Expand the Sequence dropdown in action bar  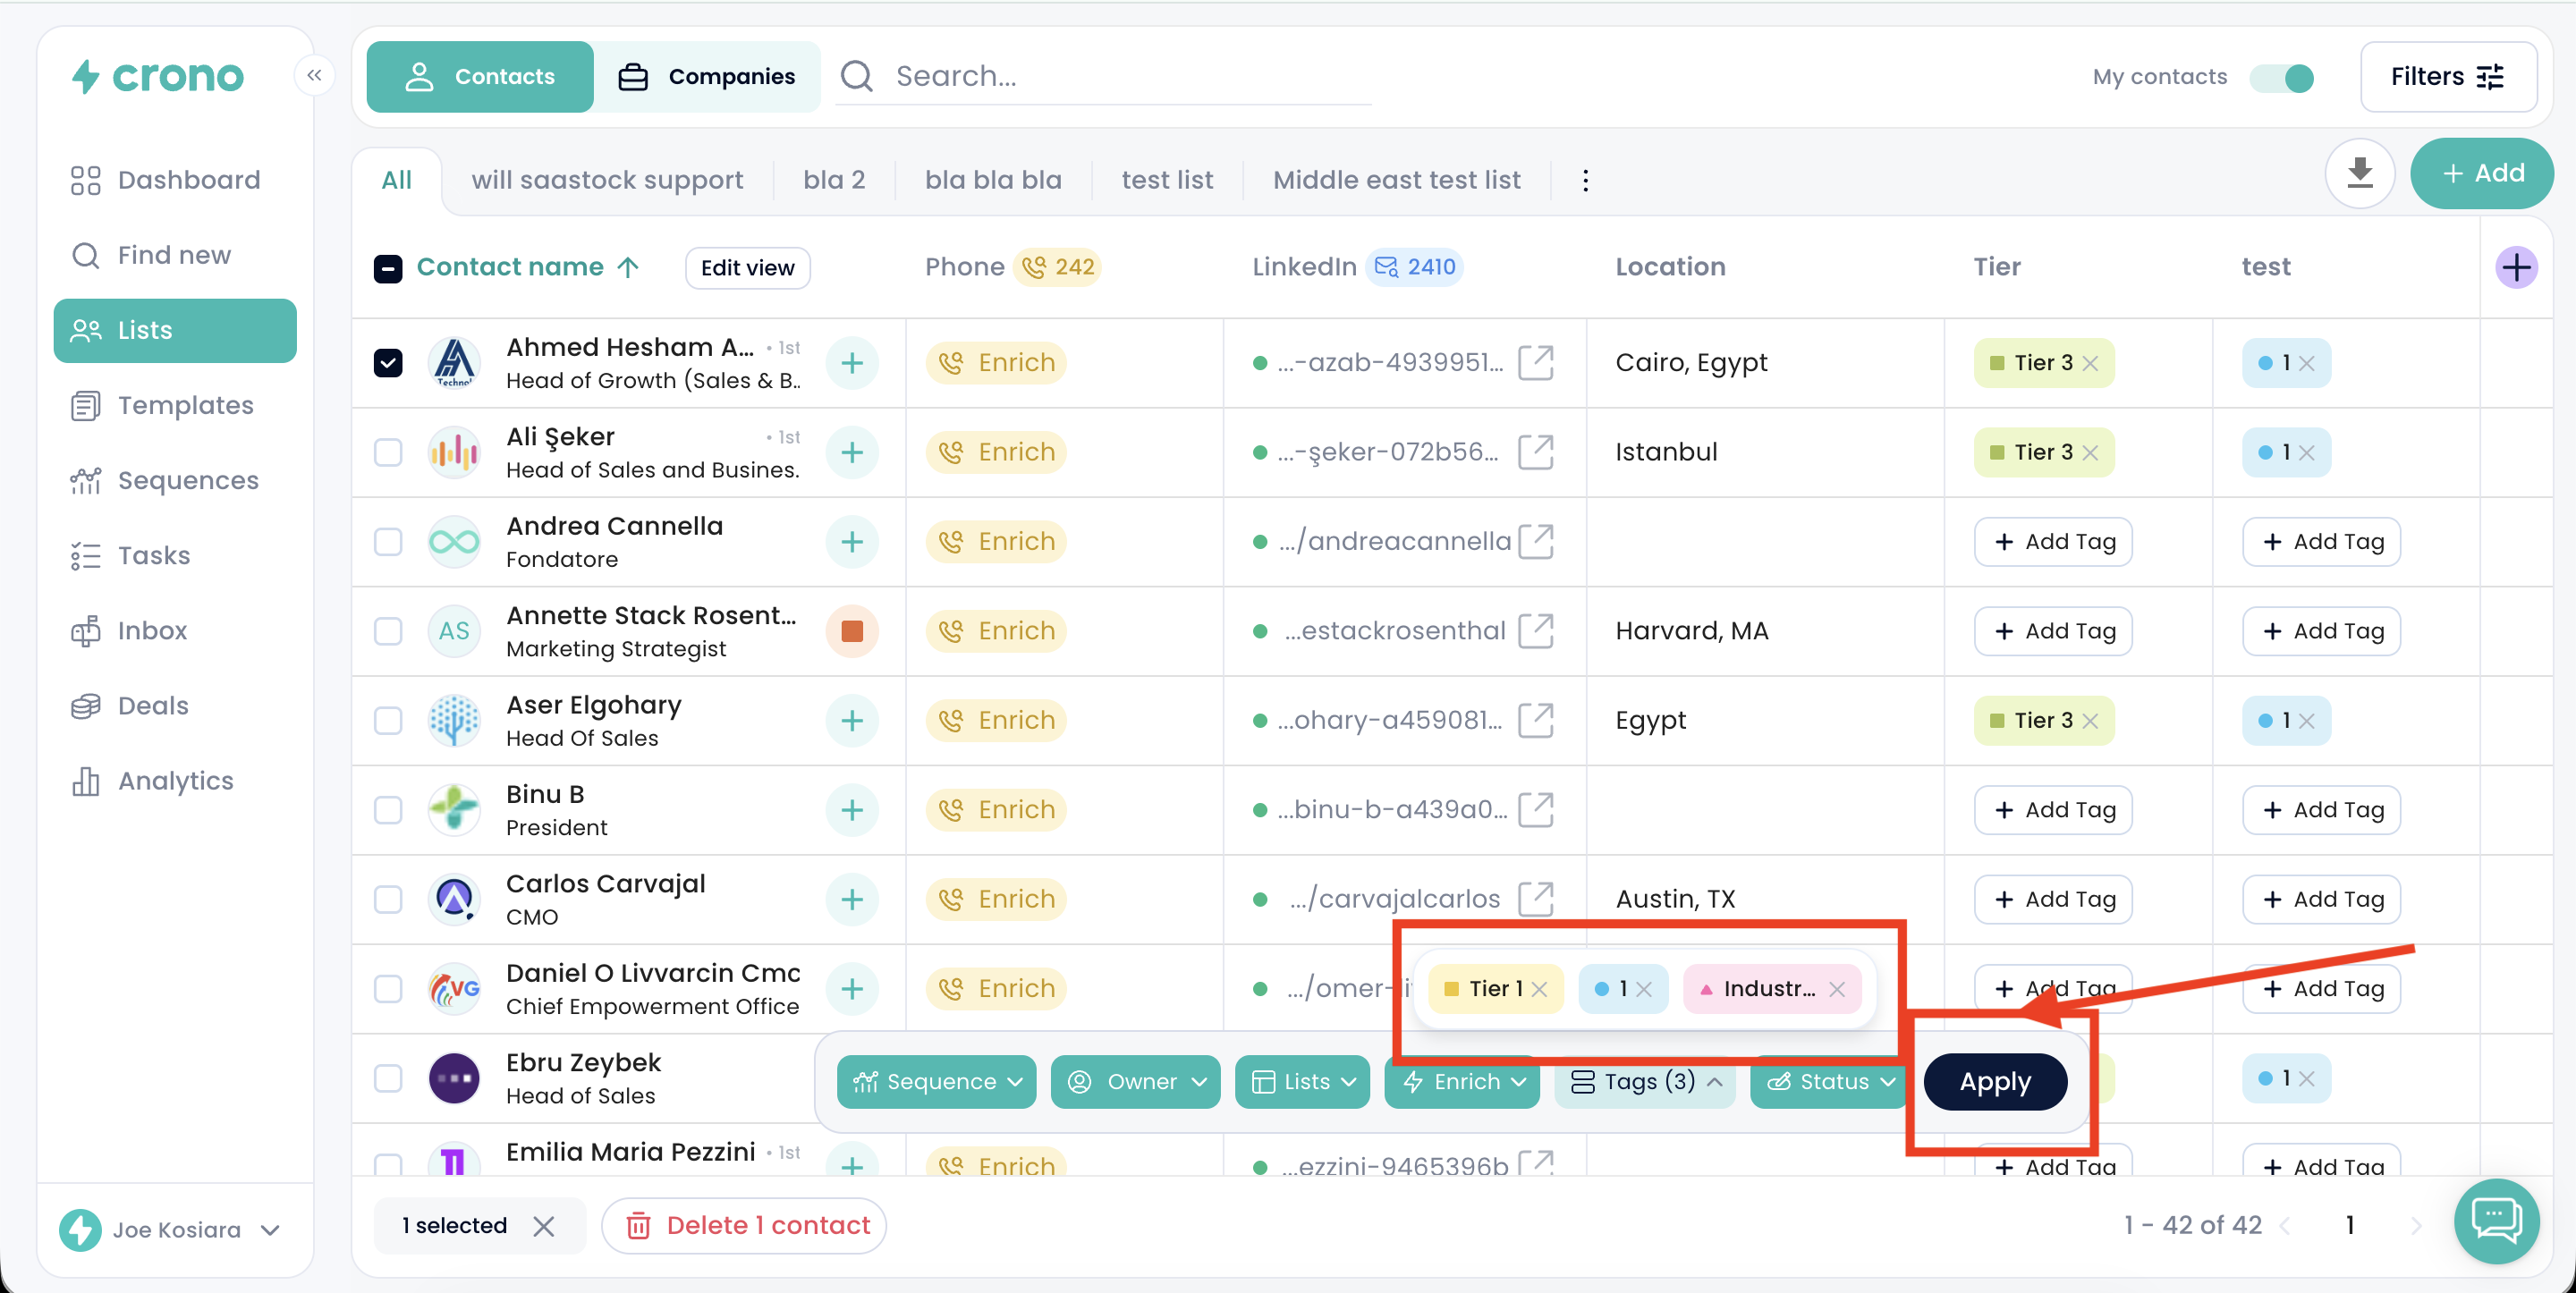tap(936, 1081)
